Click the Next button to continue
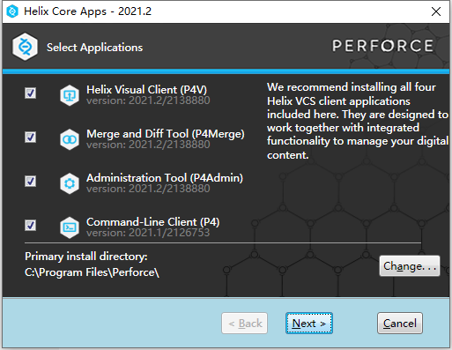The image size is (452, 350). point(309,324)
